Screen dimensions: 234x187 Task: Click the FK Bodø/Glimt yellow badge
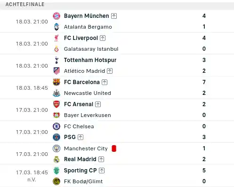[x=56, y=181]
